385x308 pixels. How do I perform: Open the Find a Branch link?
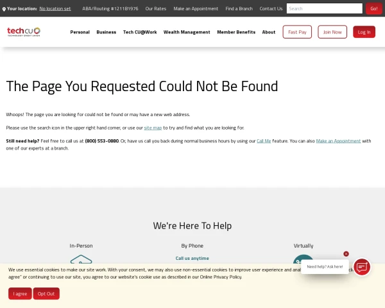click(x=239, y=8)
